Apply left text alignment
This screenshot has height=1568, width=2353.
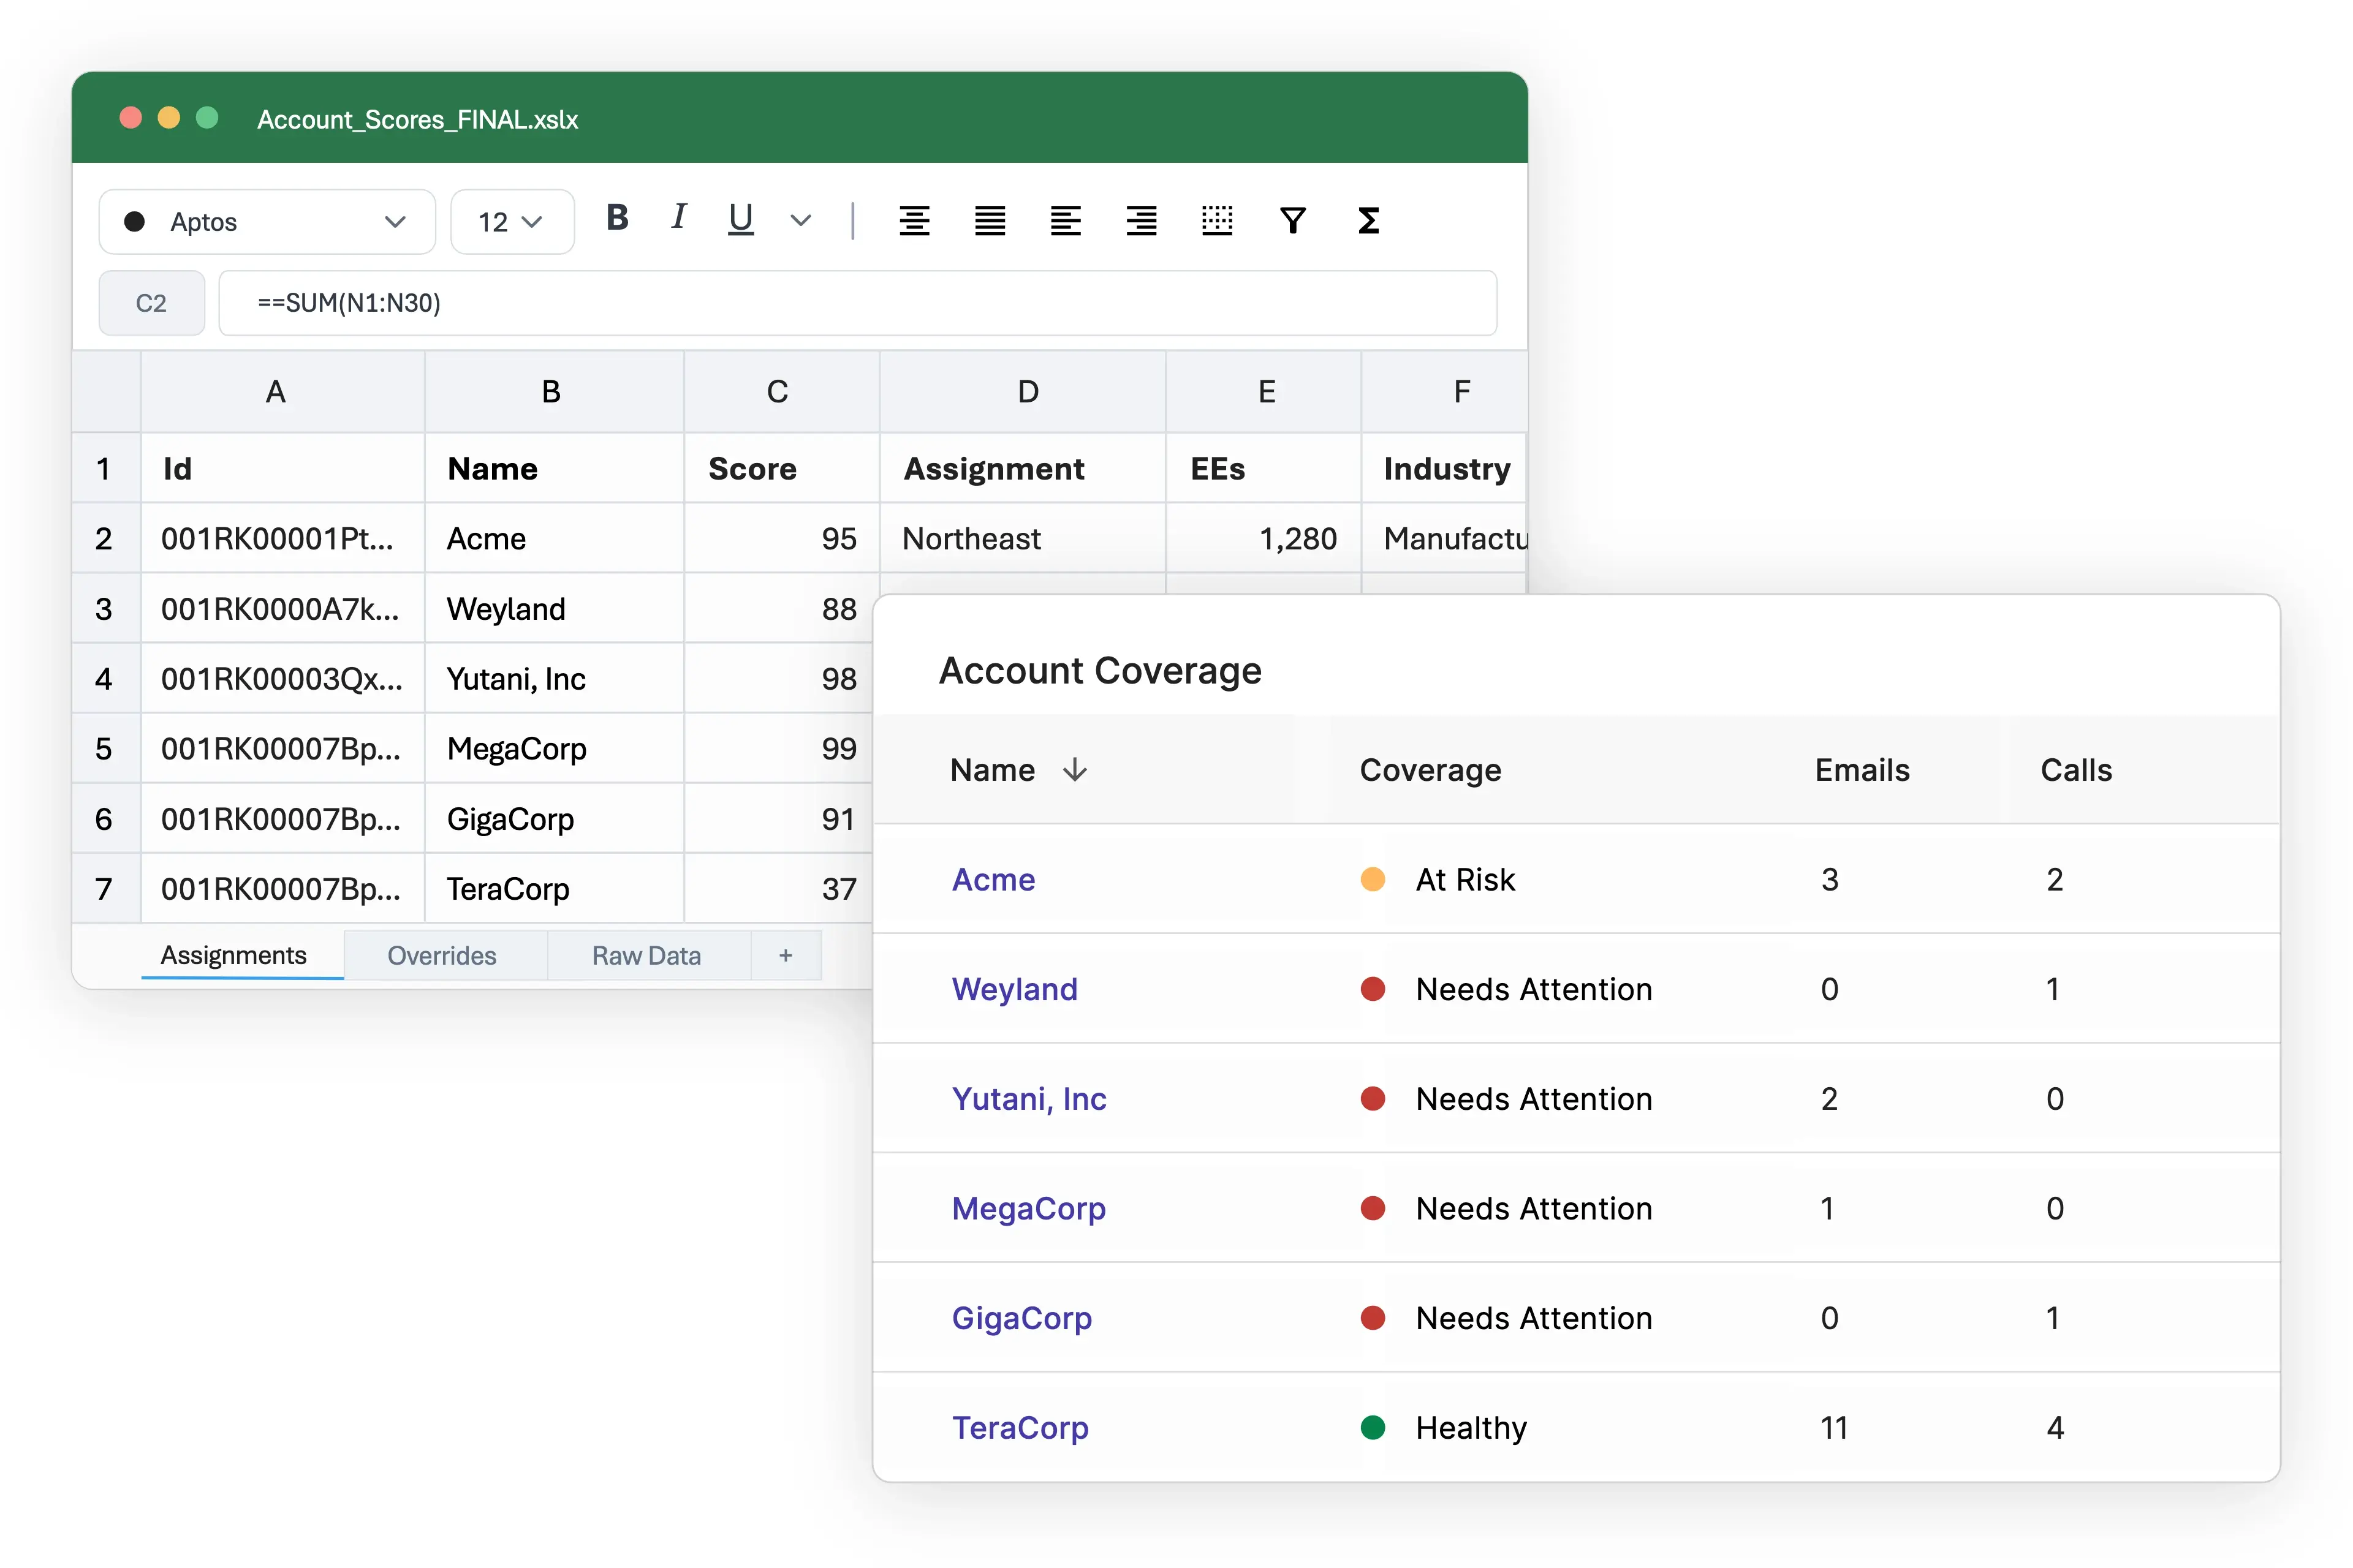pos(1066,220)
